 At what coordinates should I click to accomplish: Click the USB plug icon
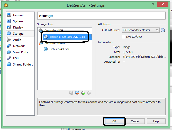pyautogui.click(x=9, y=58)
